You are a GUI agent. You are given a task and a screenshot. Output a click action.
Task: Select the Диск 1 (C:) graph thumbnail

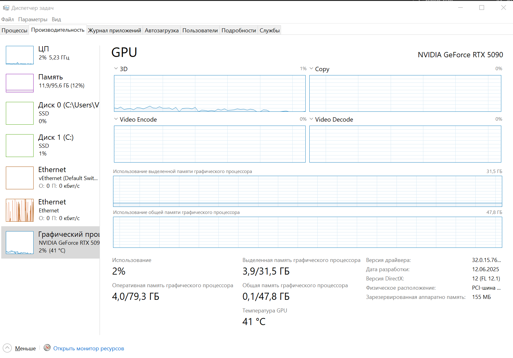[x=20, y=146]
